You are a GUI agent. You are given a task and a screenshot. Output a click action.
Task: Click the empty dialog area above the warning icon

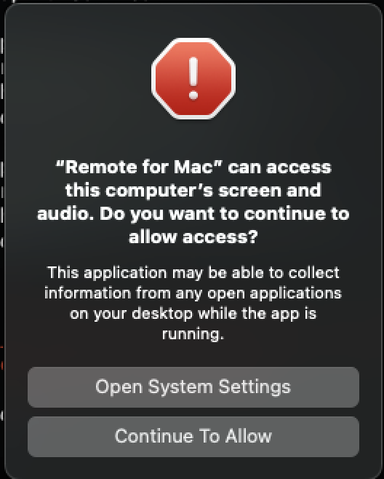193,20
